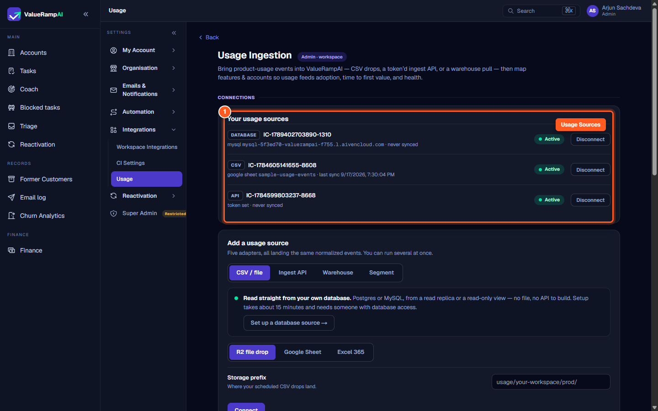Click the Reactivation refresh icon in main sidebar

(x=11, y=144)
